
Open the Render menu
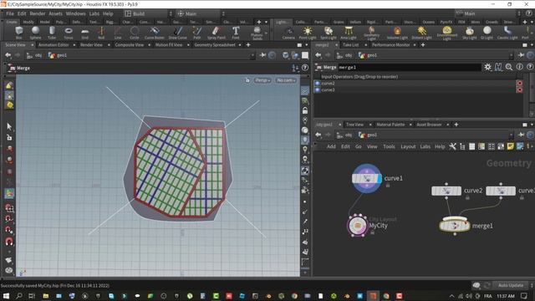pyautogui.click(x=38, y=13)
